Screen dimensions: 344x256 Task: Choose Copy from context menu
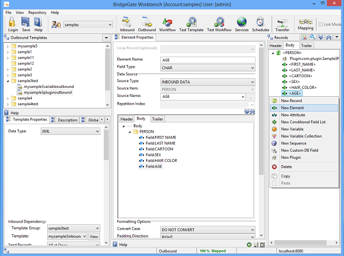click(304, 176)
